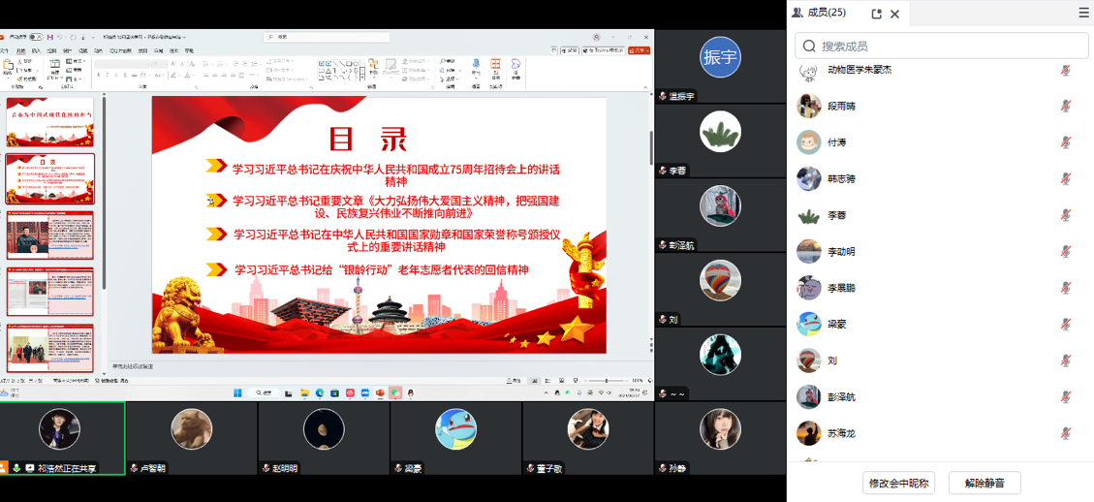Click 振宇 avatar video tile

(720, 57)
